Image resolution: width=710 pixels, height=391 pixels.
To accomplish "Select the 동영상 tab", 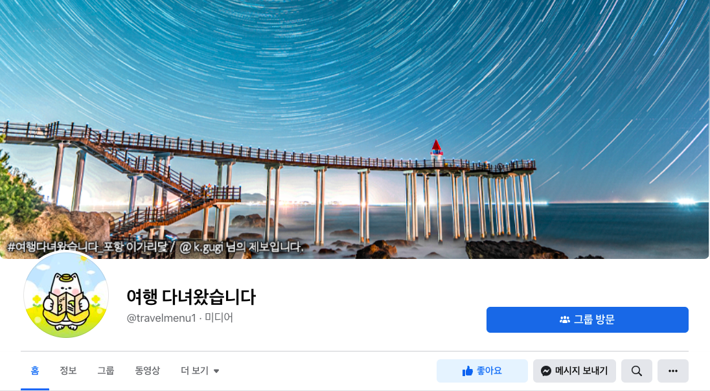I will tap(147, 371).
